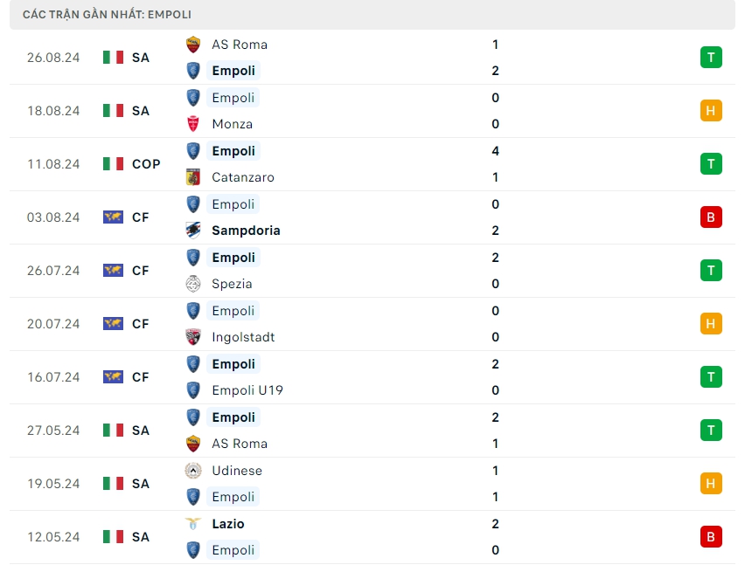Open the 27.05.24 Empoli vs AS Roma match date
The height and width of the screenshot is (565, 745).
53,431
